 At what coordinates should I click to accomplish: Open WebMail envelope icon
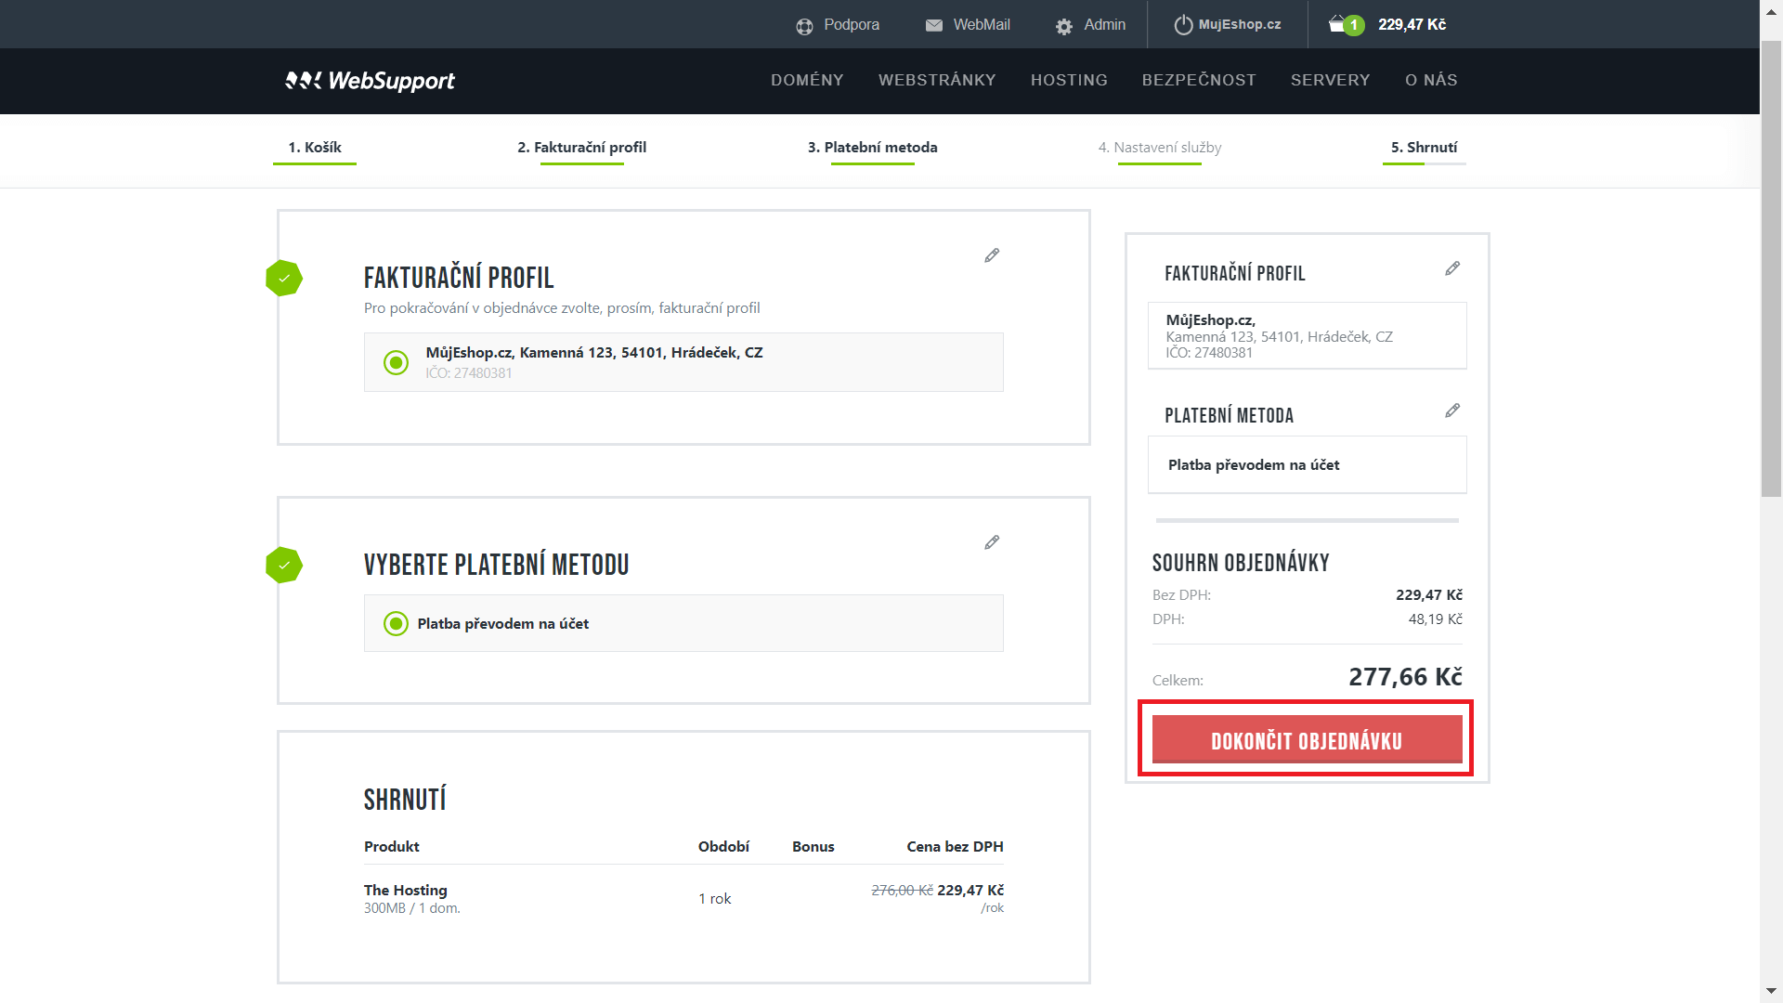pos(933,26)
